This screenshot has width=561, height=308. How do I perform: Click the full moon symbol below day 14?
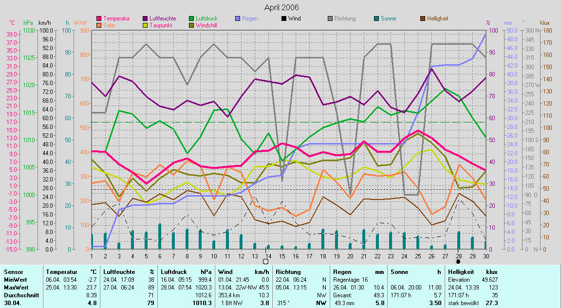coord(265,261)
